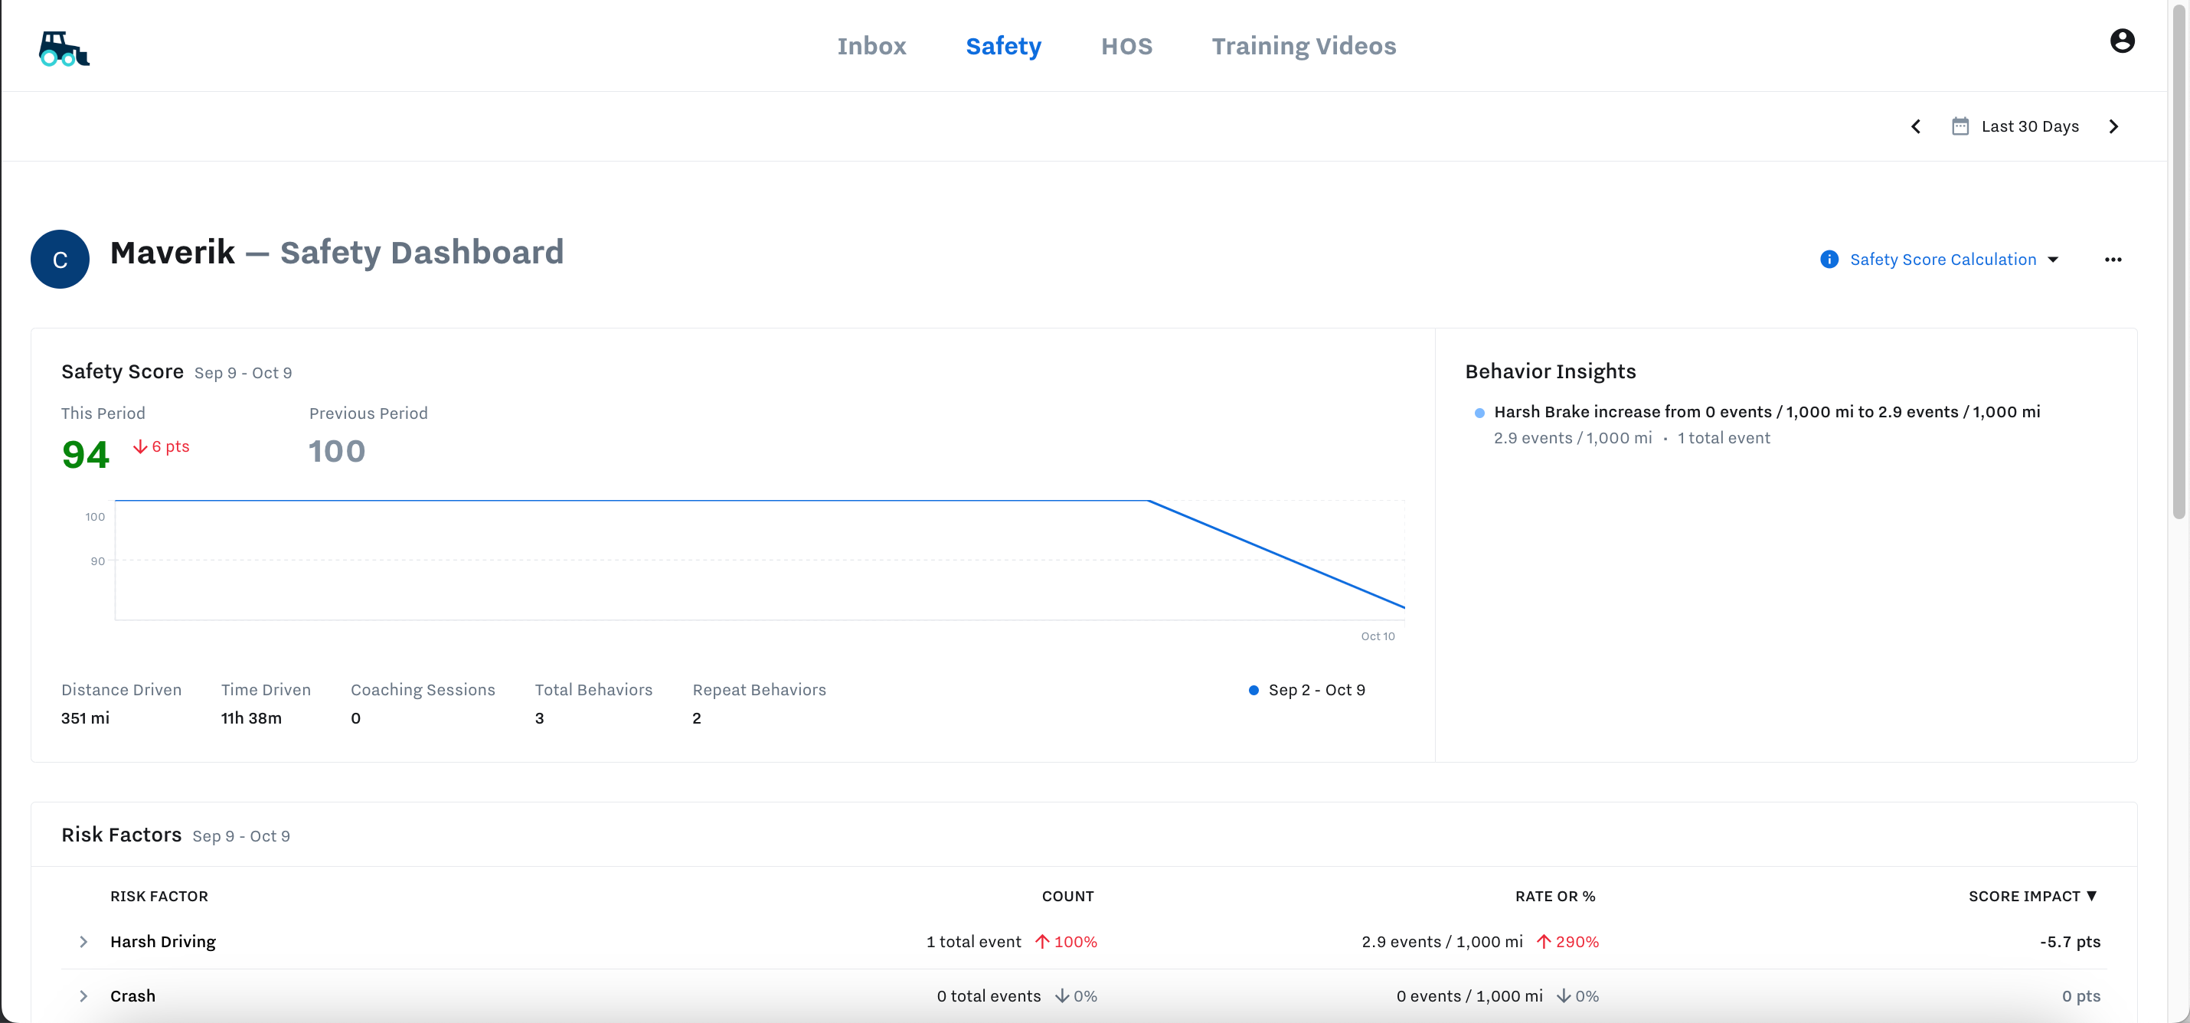Click the tractor app icon in header
Viewport: 2190px width, 1023px height.
point(63,47)
